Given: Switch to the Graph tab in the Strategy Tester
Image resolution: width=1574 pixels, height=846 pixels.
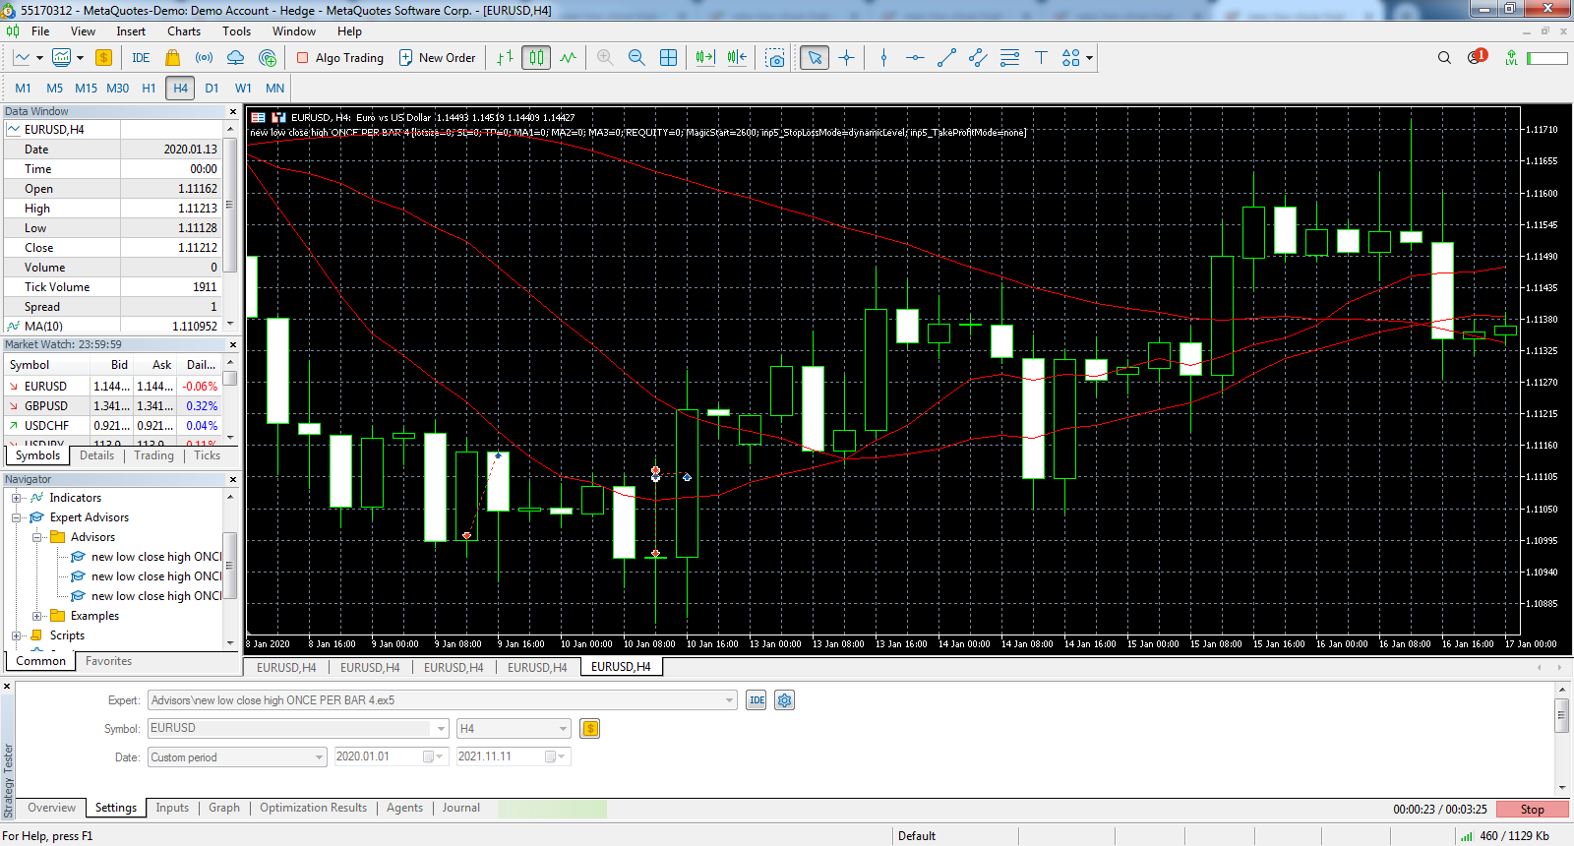Looking at the screenshot, I should (x=224, y=808).
